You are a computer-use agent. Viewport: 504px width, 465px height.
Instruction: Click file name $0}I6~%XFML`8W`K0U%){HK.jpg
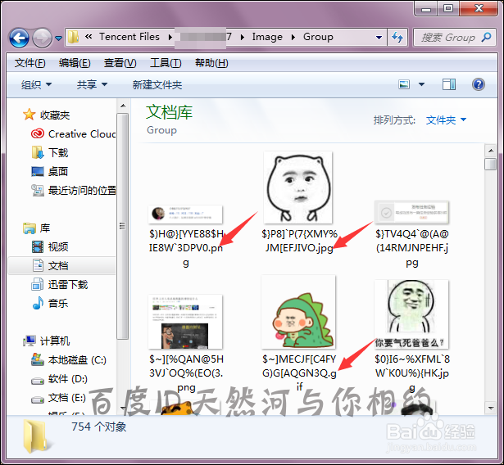tap(411, 372)
